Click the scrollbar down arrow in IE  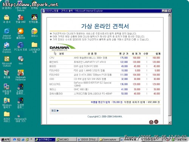pos(170,122)
